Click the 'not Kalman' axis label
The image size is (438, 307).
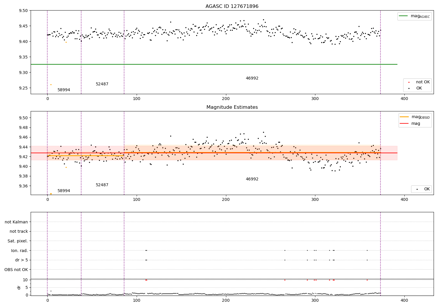[16, 222]
